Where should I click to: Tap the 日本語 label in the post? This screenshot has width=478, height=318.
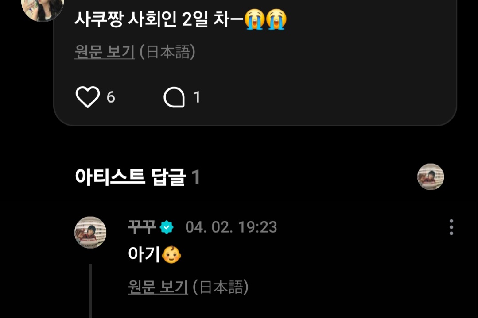coord(167,52)
